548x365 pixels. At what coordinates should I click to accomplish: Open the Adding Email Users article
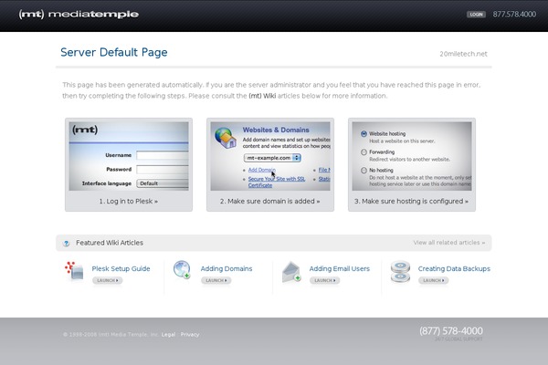click(x=339, y=269)
